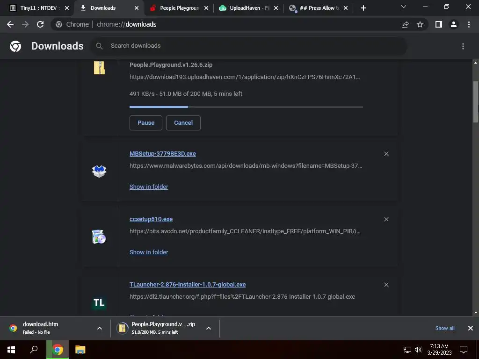
Task: Click the malwarebytes.com download URL text
Action: click(x=246, y=166)
